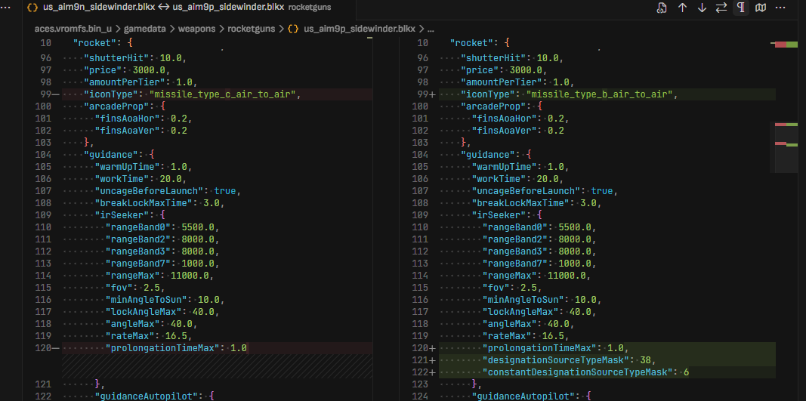Image resolution: width=806 pixels, height=401 pixels.
Task: Click added line "designationSourceTypeMask": 38
Action: pos(607,360)
